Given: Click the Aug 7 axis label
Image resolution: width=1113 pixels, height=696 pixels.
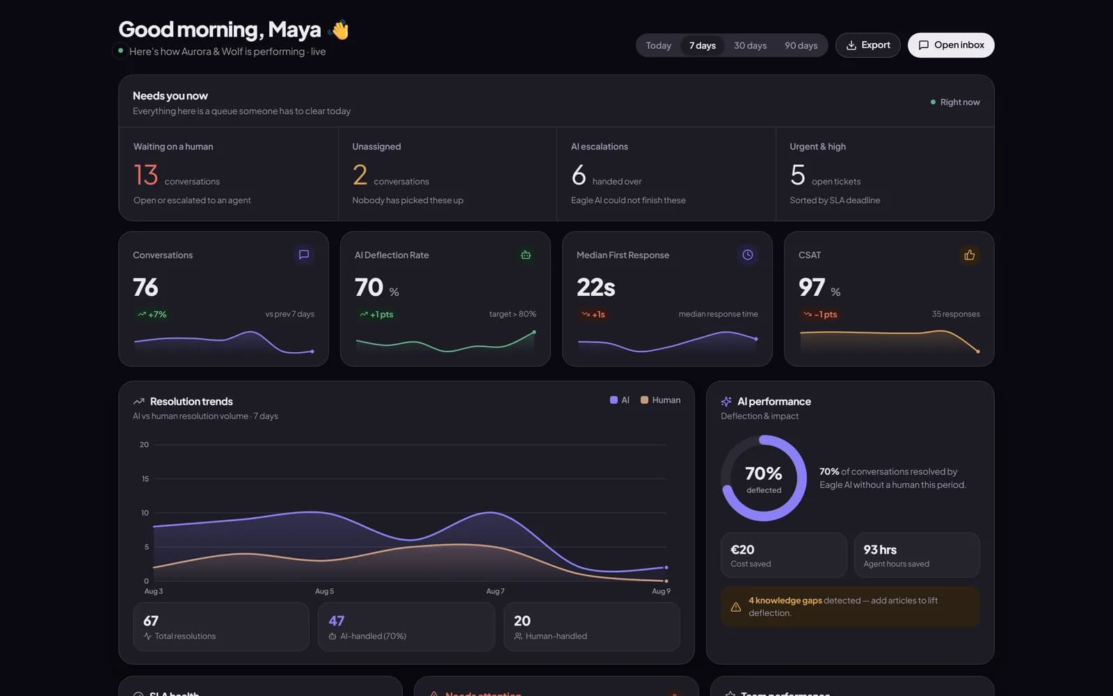Looking at the screenshot, I should click(495, 592).
